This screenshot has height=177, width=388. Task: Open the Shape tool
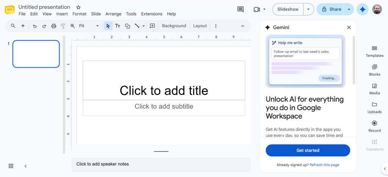click(127, 26)
